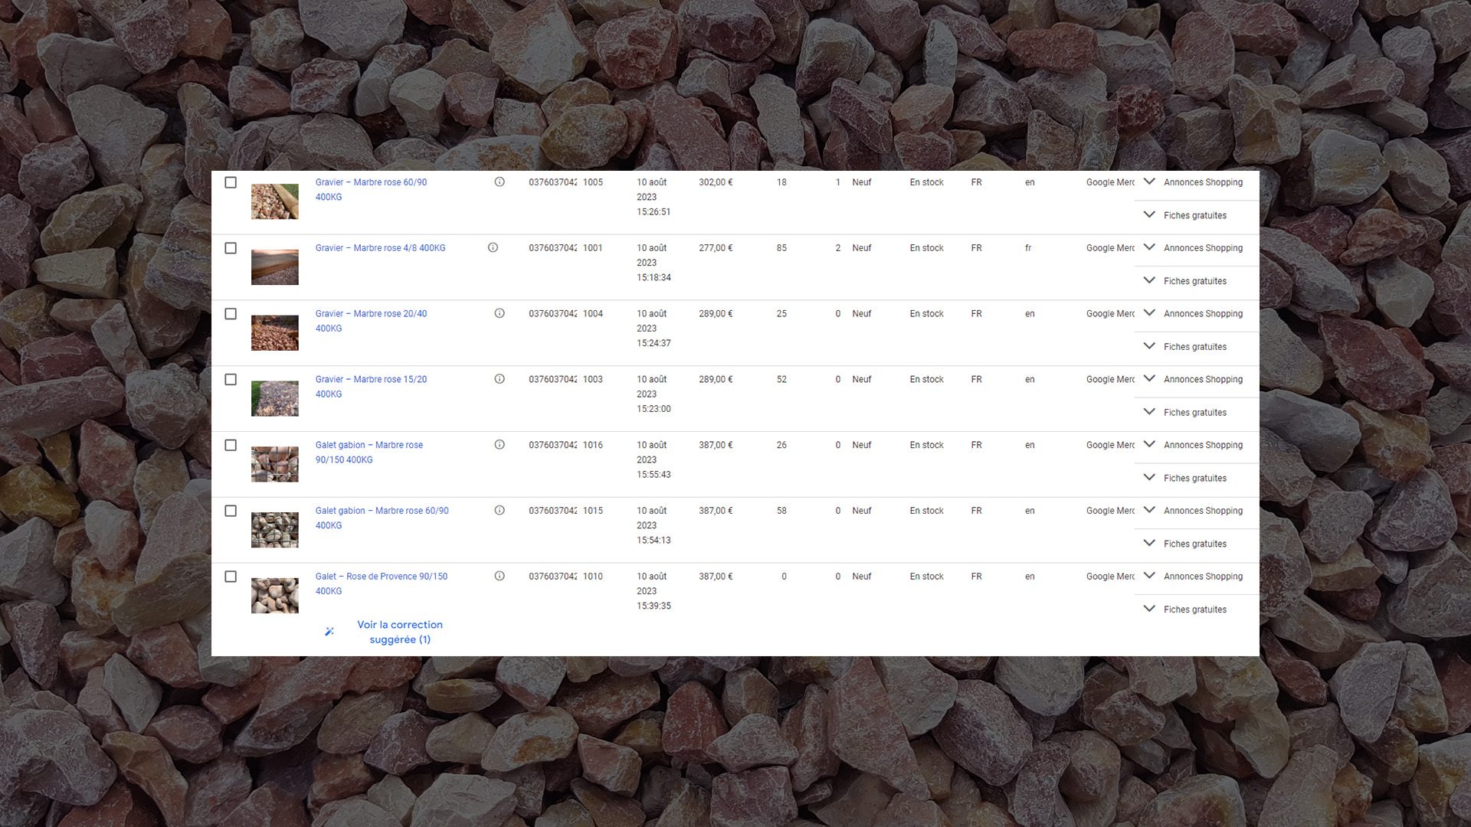Image resolution: width=1471 pixels, height=827 pixels.
Task: Select checkbox for Galet gabion 90/150
Action: click(x=231, y=446)
